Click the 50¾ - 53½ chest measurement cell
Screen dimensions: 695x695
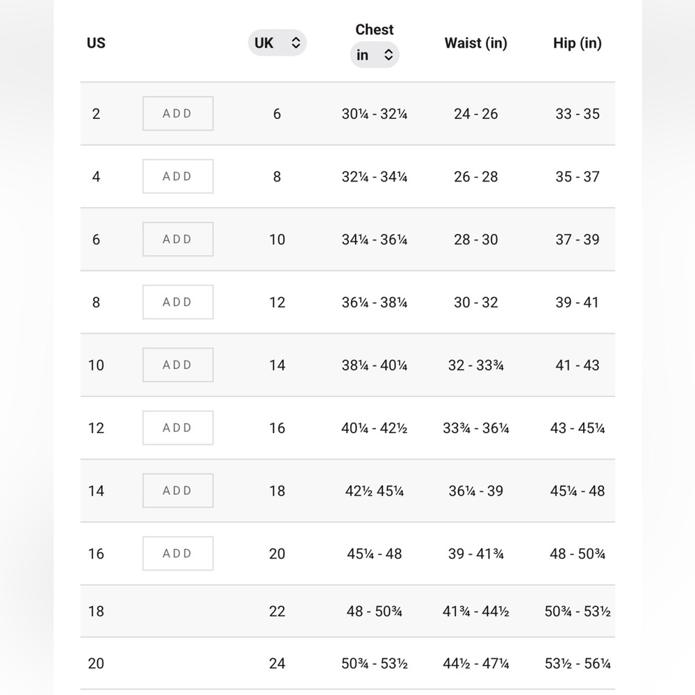[x=375, y=664]
